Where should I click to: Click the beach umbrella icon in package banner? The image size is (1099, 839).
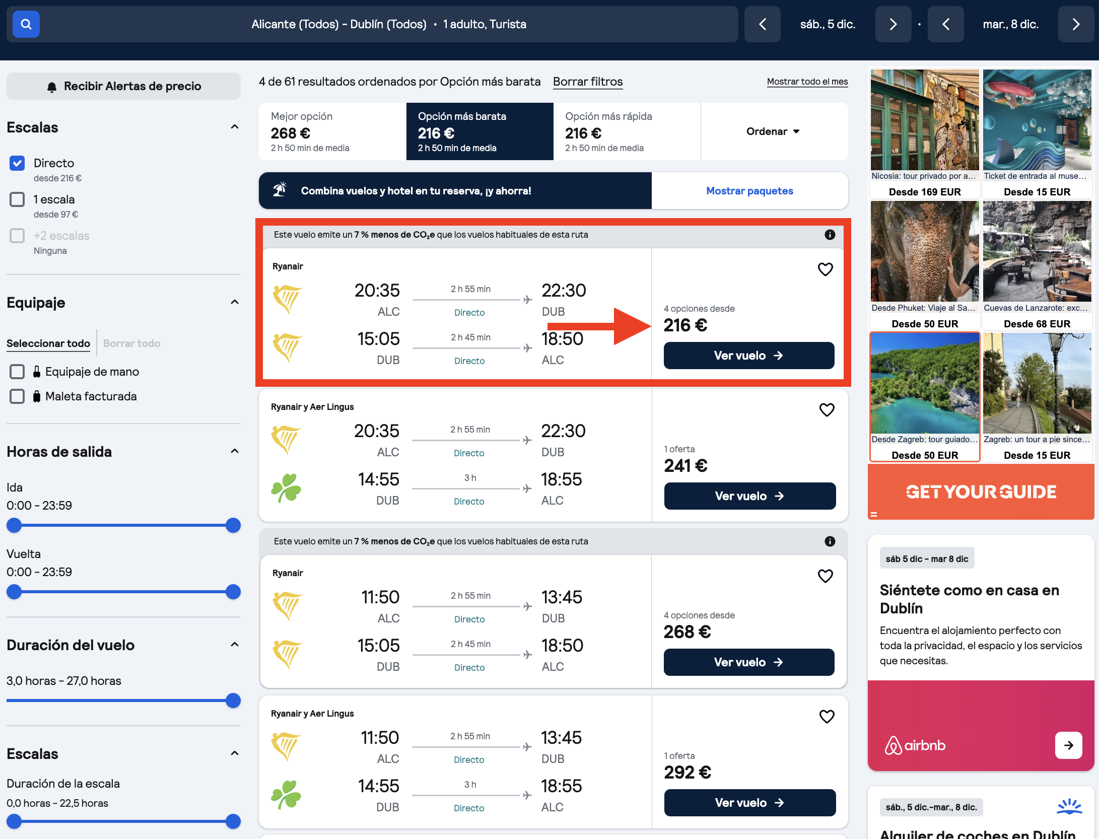280,190
